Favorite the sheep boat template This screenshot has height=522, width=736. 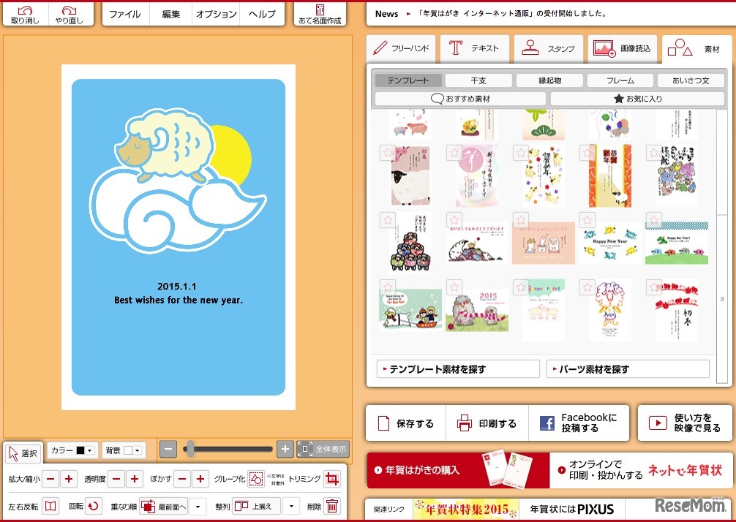(387, 287)
